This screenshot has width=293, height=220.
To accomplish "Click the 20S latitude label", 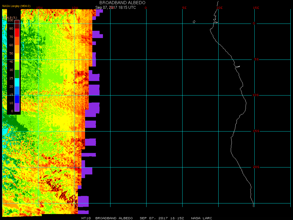I will point(256,167).
